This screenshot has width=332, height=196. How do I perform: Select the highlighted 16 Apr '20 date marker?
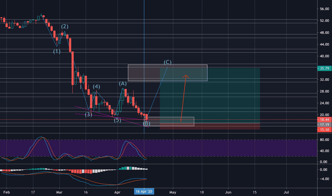pyautogui.click(x=144, y=192)
